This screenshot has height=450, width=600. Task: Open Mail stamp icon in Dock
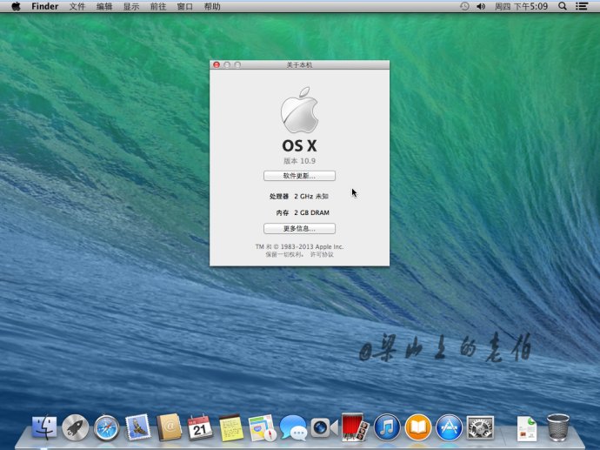(x=137, y=426)
